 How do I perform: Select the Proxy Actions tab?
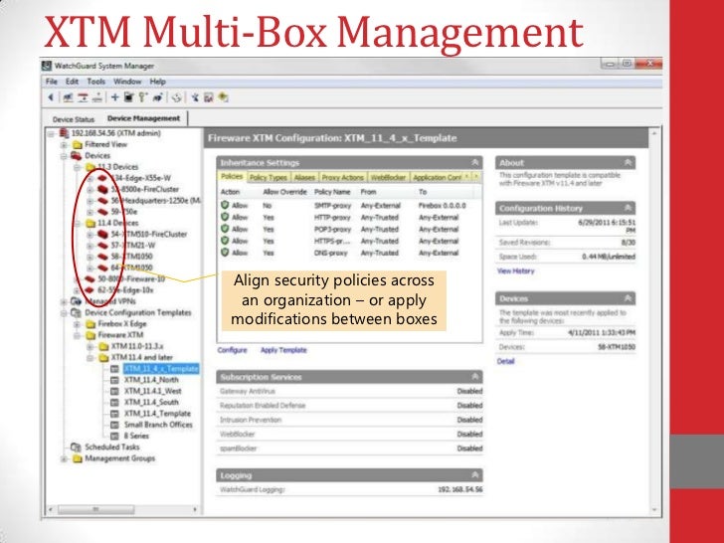click(342, 177)
